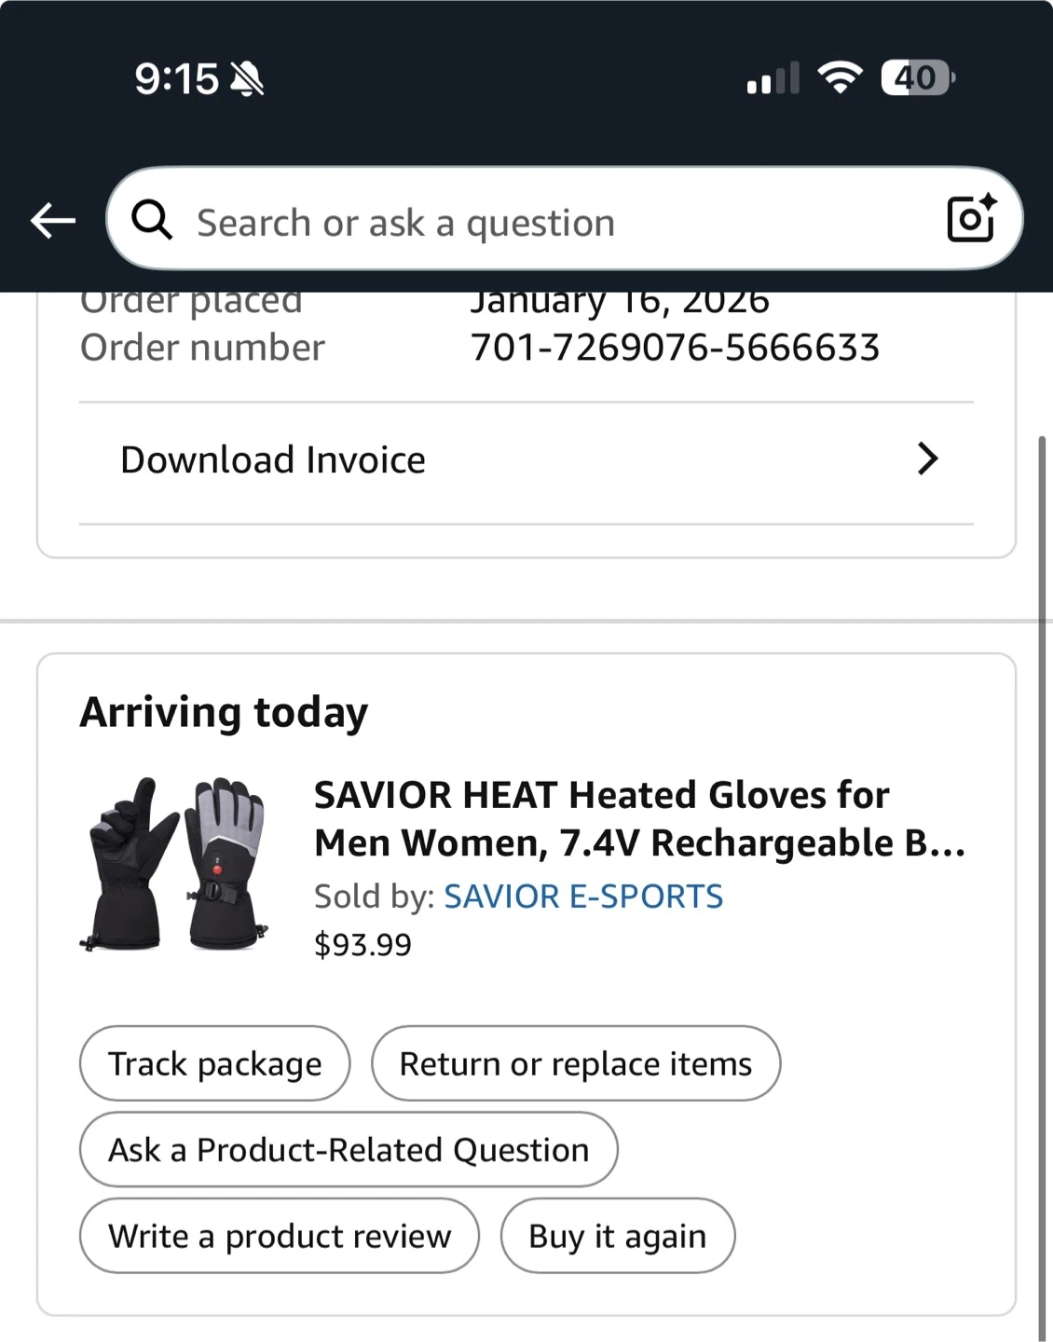Tap the battery level indicator
The width and height of the screenshot is (1053, 1342).
918,77
